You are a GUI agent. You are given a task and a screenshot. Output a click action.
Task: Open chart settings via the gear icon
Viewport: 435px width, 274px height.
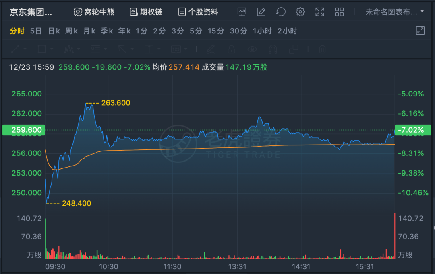click(x=300, y=12)
